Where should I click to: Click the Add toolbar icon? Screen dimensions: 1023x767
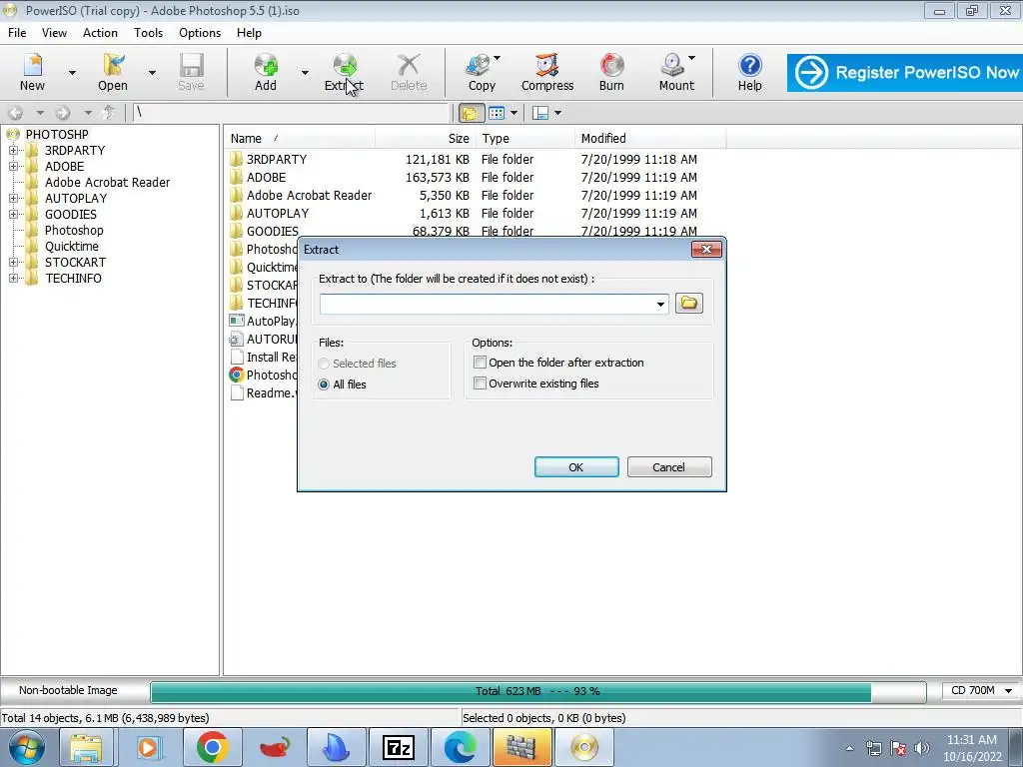(266, 72)
